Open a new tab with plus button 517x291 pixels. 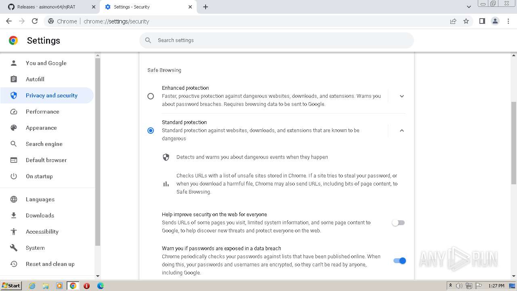tap(205, 7)
